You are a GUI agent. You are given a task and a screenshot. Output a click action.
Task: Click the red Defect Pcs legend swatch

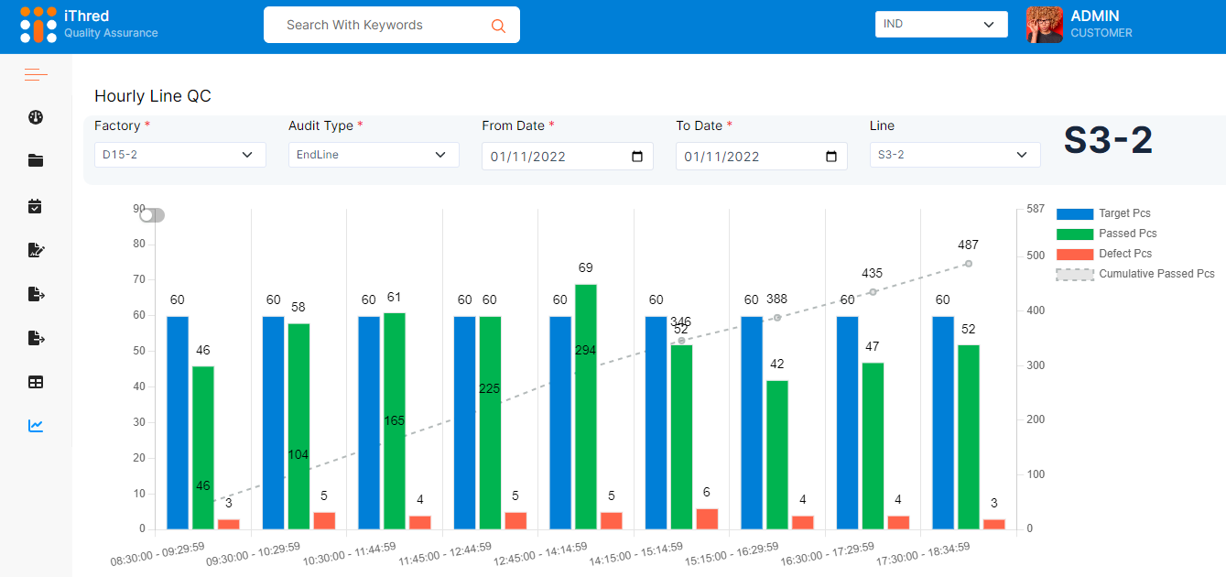coord(1075,254)
